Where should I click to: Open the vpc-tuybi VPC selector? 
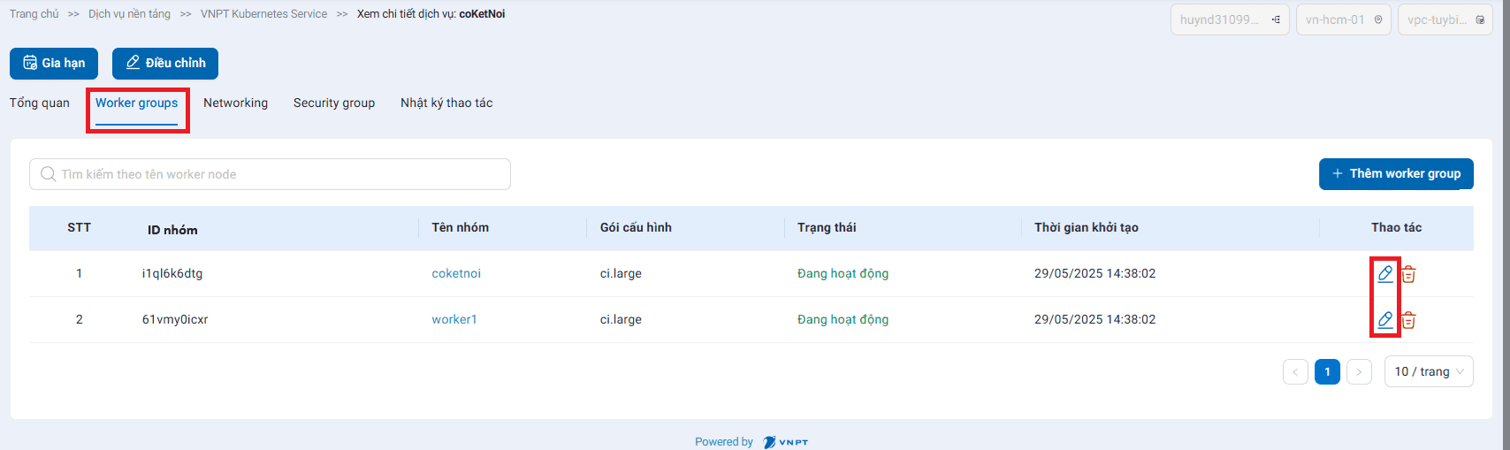1445,19
